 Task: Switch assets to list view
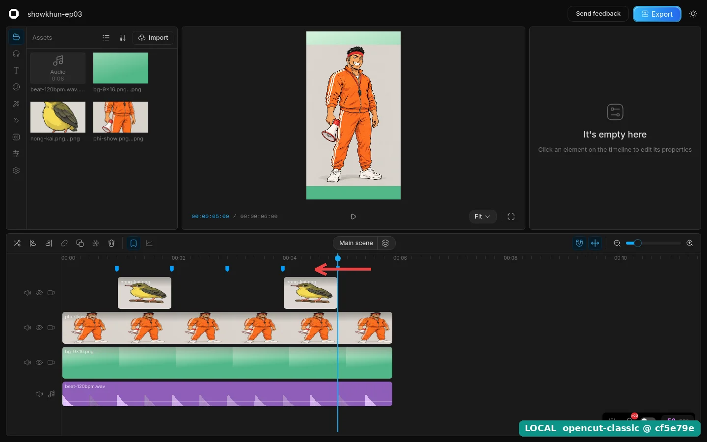point(106,38)
